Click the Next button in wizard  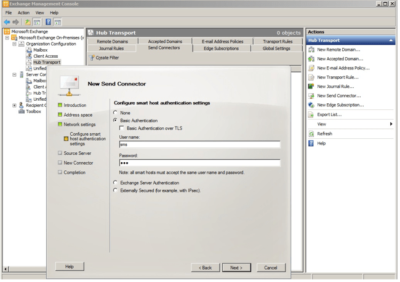236,268
